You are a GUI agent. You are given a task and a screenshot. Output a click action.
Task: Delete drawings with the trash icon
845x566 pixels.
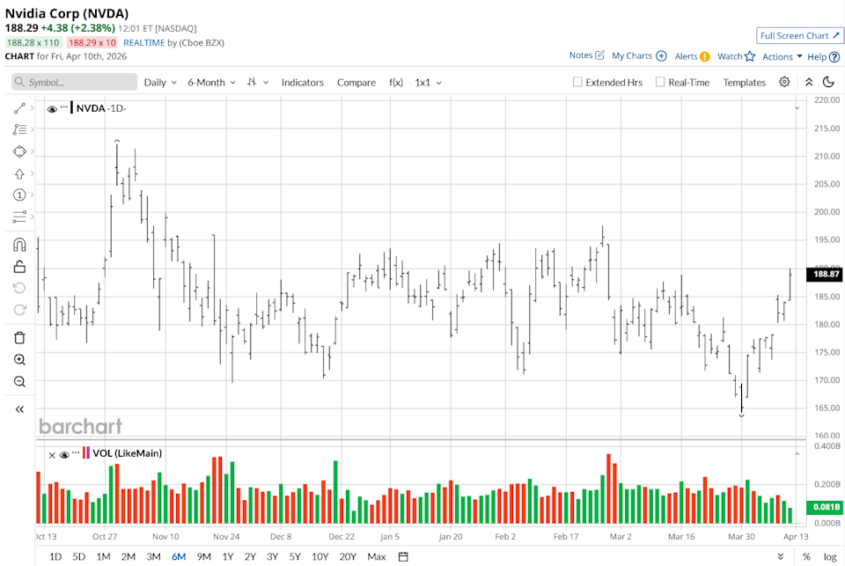pyautogui.click(x=19, y=337)
